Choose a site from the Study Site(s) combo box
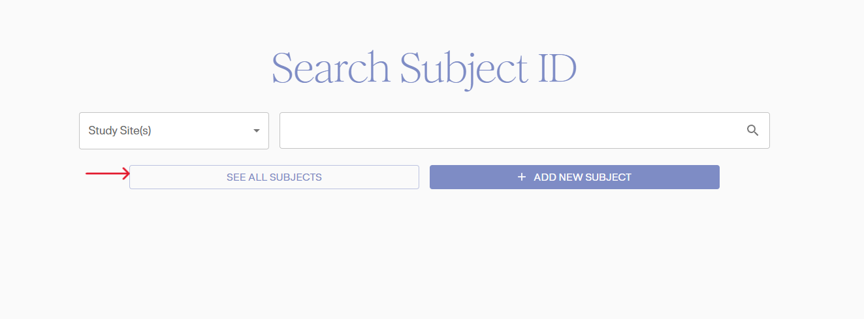This screenshot has height=319, width=864. pyautogui.click(x=174, y=130)
